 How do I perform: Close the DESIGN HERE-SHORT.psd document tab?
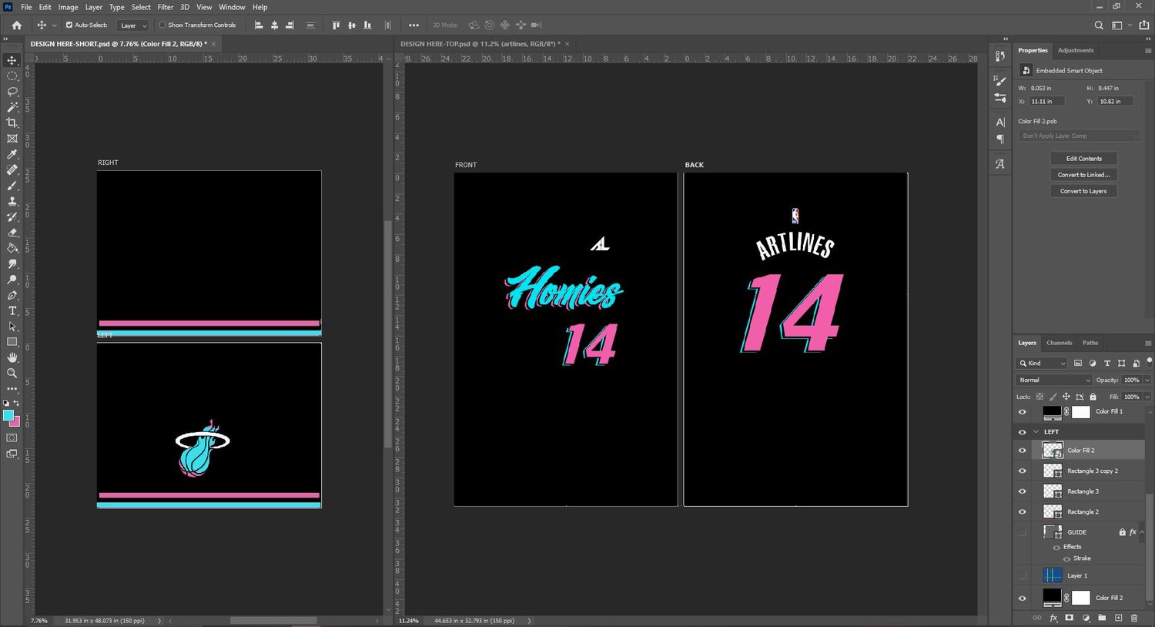coord(213,44)
